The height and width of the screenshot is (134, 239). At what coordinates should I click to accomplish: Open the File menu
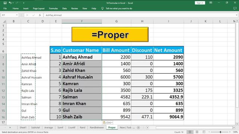[x=5, y=9]
